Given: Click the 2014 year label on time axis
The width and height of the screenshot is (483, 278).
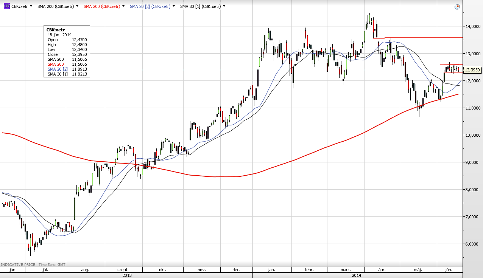Looking at the screenshot, I should (356, 275).
